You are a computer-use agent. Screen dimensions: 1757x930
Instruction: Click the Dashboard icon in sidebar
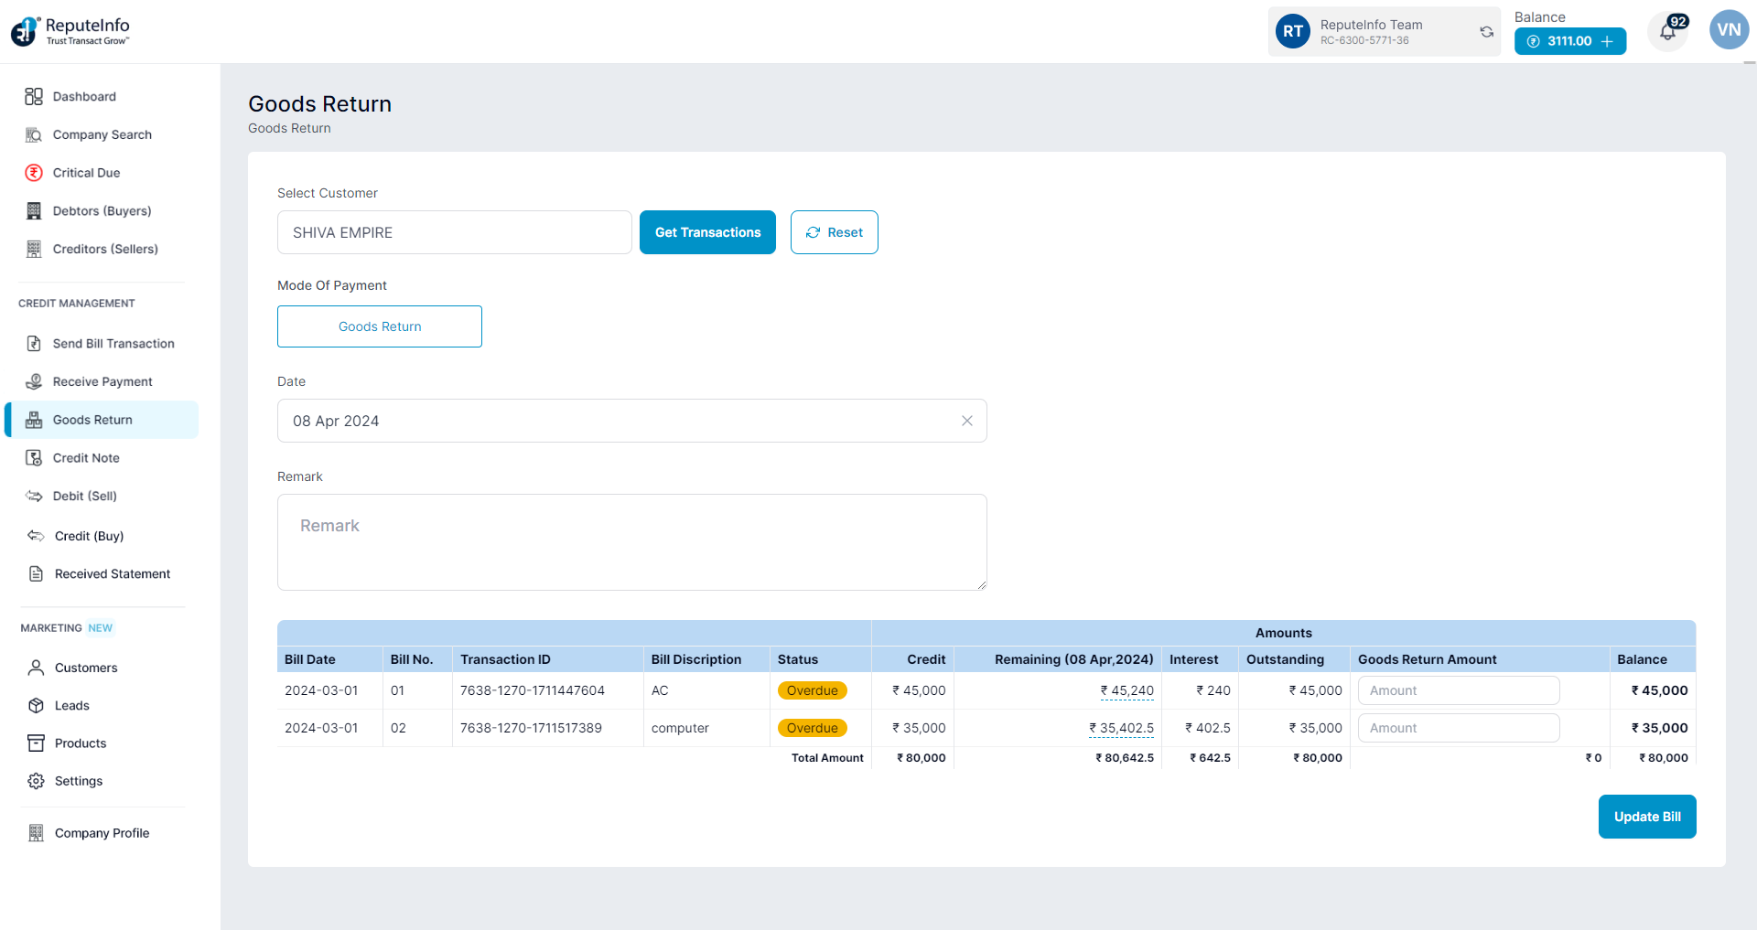34,97
